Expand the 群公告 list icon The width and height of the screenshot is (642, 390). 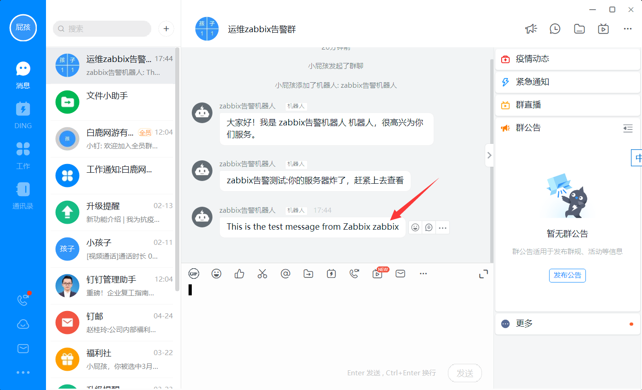pos(628,129)
